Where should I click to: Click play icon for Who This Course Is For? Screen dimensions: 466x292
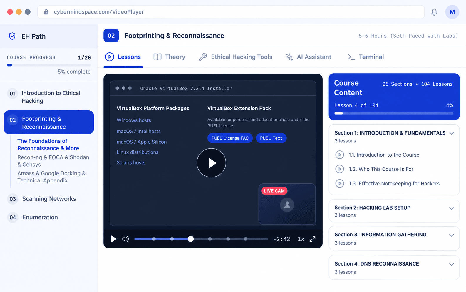pos(340,169)
